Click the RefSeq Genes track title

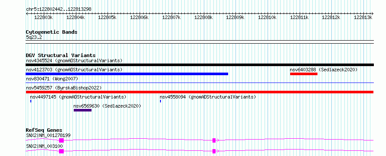click(x=44, y=130)
